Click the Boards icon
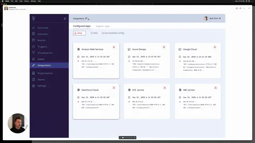This screenshot has width=255, height=143. (33, 40)
